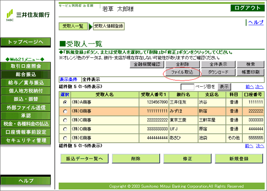The image size is (267, 191).
Task: Click the (株)E商事 name cell
Action: (x=105, y=138)
